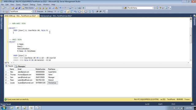Click the Change Connection icon
The image size is (196, 110).
click(7, 12)
